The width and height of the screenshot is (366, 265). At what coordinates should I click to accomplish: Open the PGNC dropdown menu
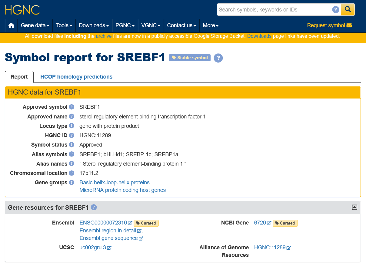[125, 25]
